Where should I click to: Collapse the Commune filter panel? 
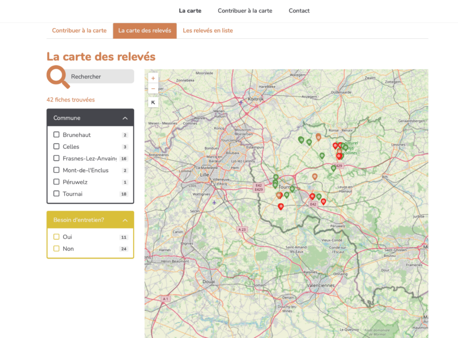(125, 118)
